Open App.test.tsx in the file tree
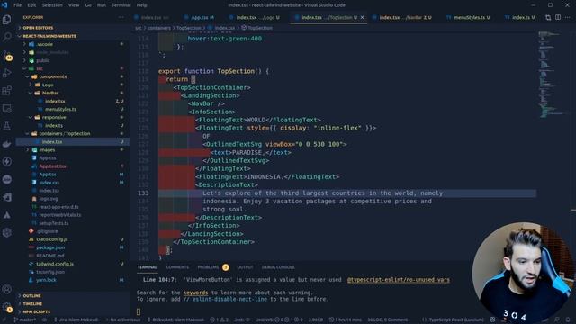 click(52, 166)
